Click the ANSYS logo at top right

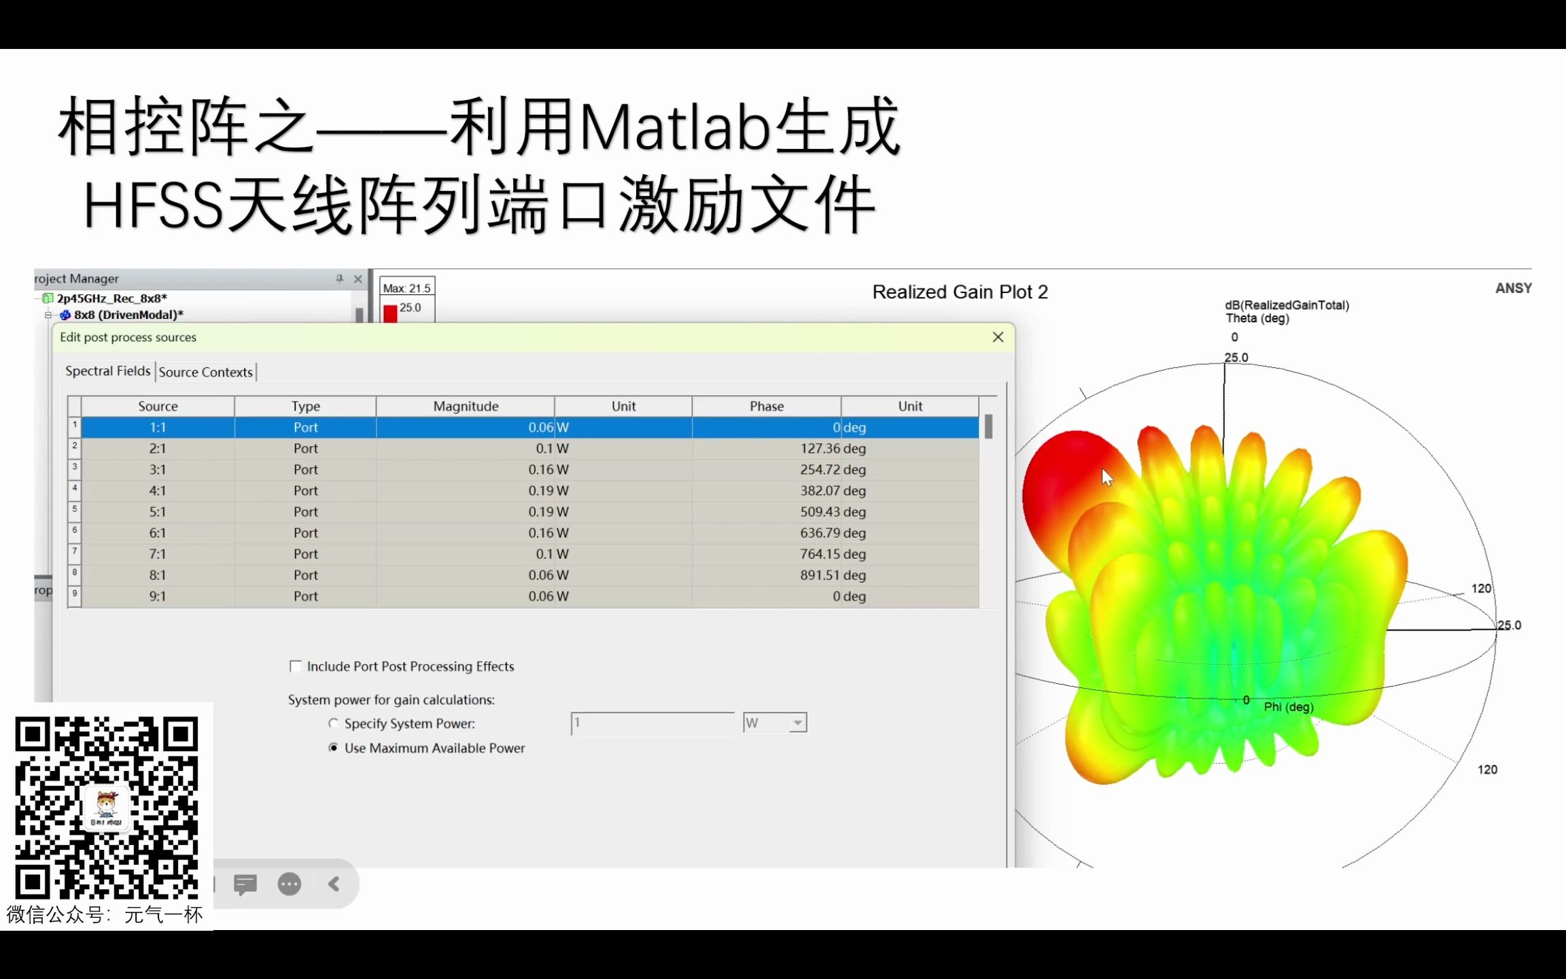1512,288
